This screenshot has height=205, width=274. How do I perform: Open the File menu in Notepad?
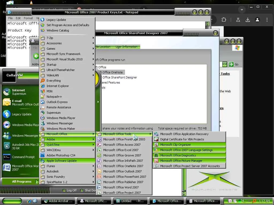(10, 18)
